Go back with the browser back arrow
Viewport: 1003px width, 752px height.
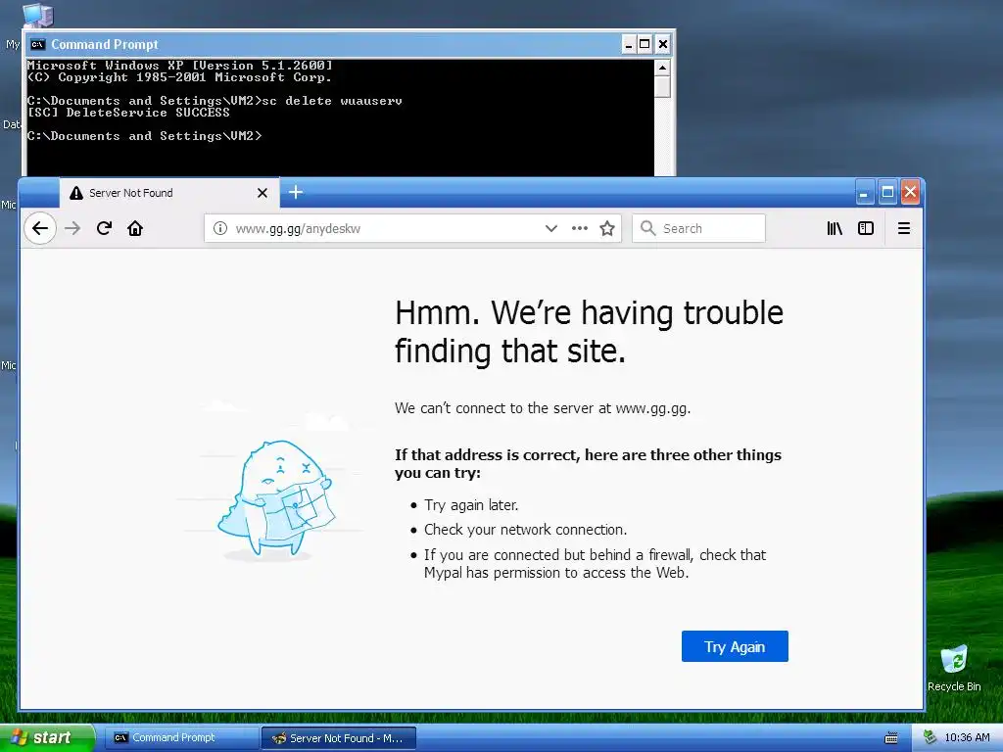click(40, 228)
